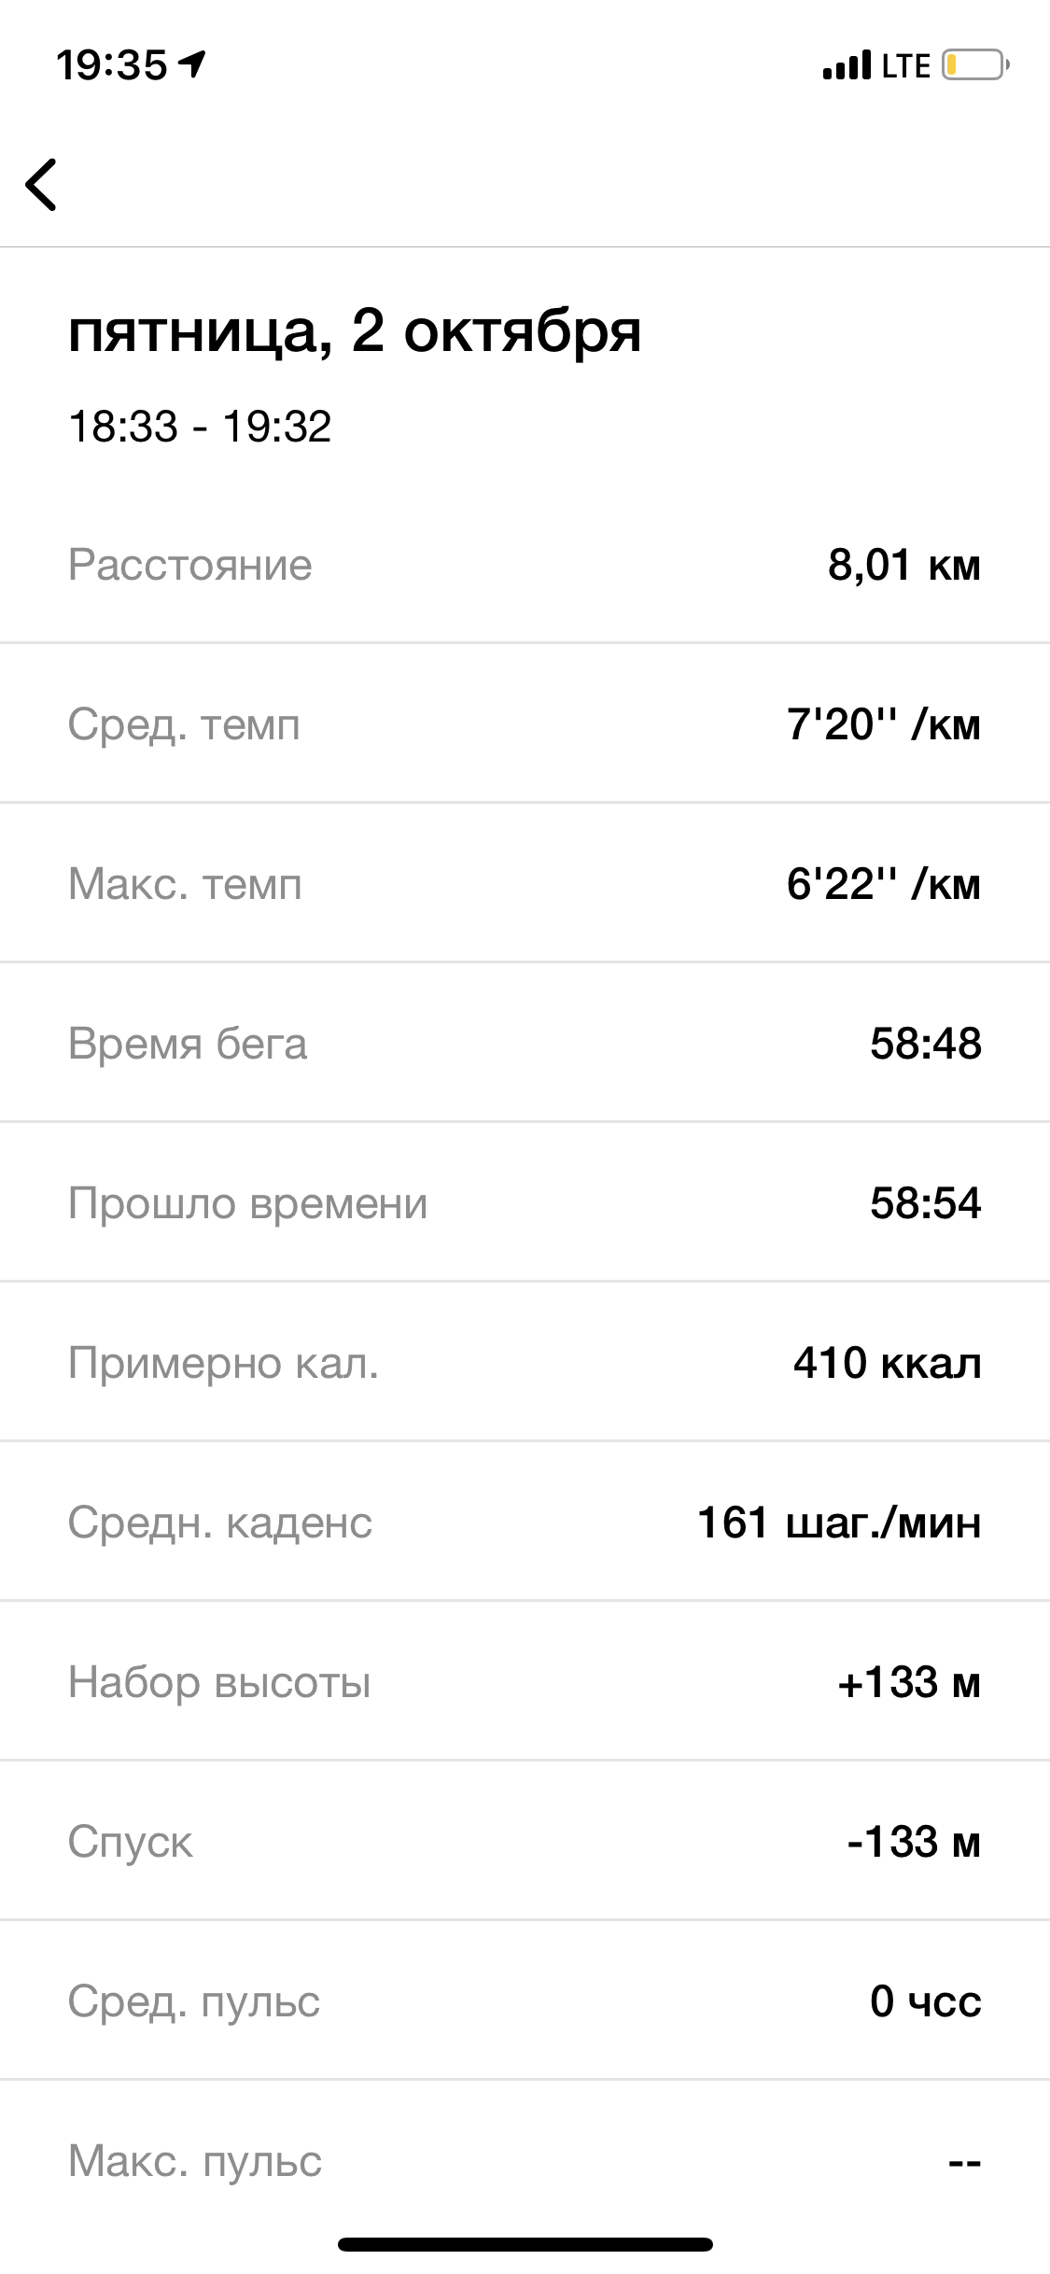Tap the home indicator bar
1050x2274 pixels.
point(525,2244)
